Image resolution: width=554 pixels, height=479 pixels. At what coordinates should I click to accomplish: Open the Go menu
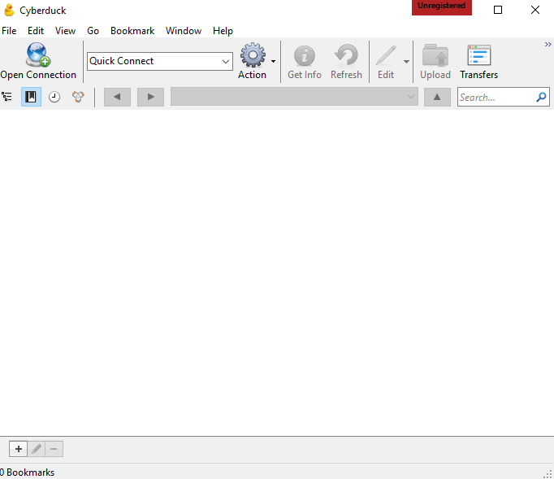point(93,31)
